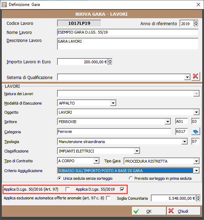The width and height of the screenshot is (204, 220).
Task: Uncheck Applica D.Lgs. 55/2019 checkbox
Action: tap(122, 189)
